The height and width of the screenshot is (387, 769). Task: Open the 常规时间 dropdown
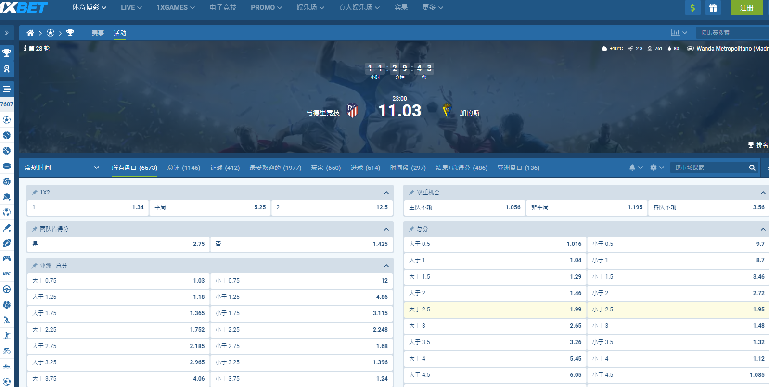click(62, 168)
